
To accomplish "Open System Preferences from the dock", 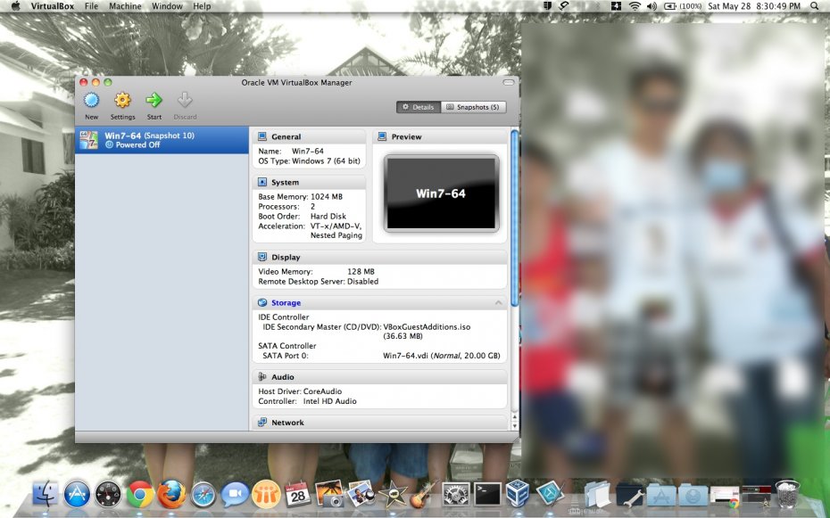I will pos(455,495).
